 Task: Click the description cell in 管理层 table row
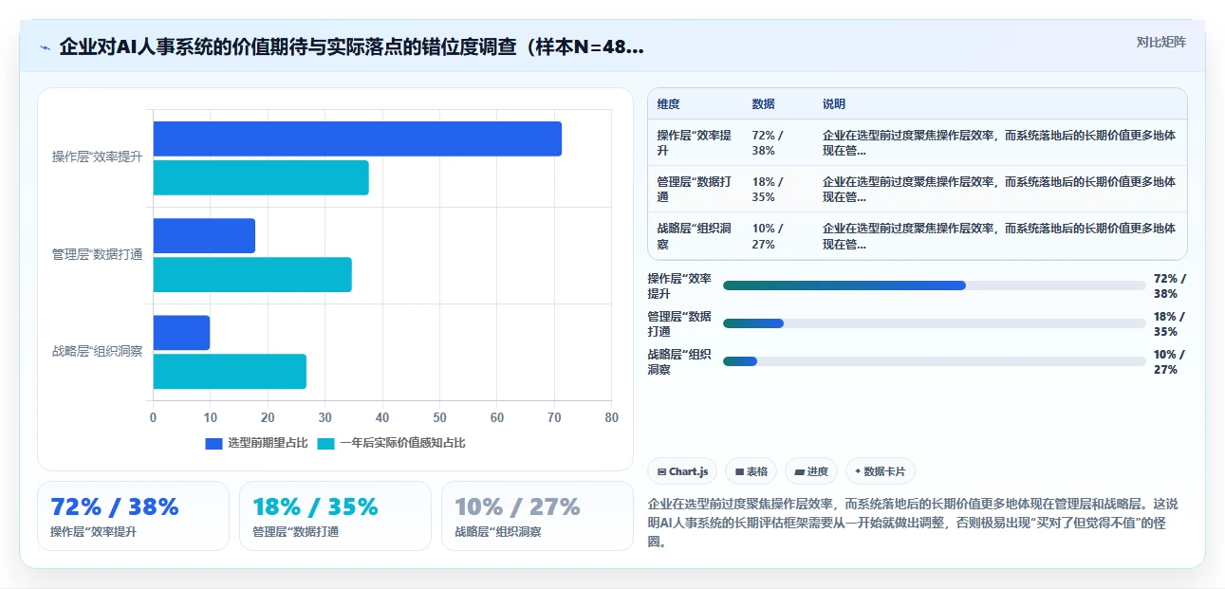(999, 190)
